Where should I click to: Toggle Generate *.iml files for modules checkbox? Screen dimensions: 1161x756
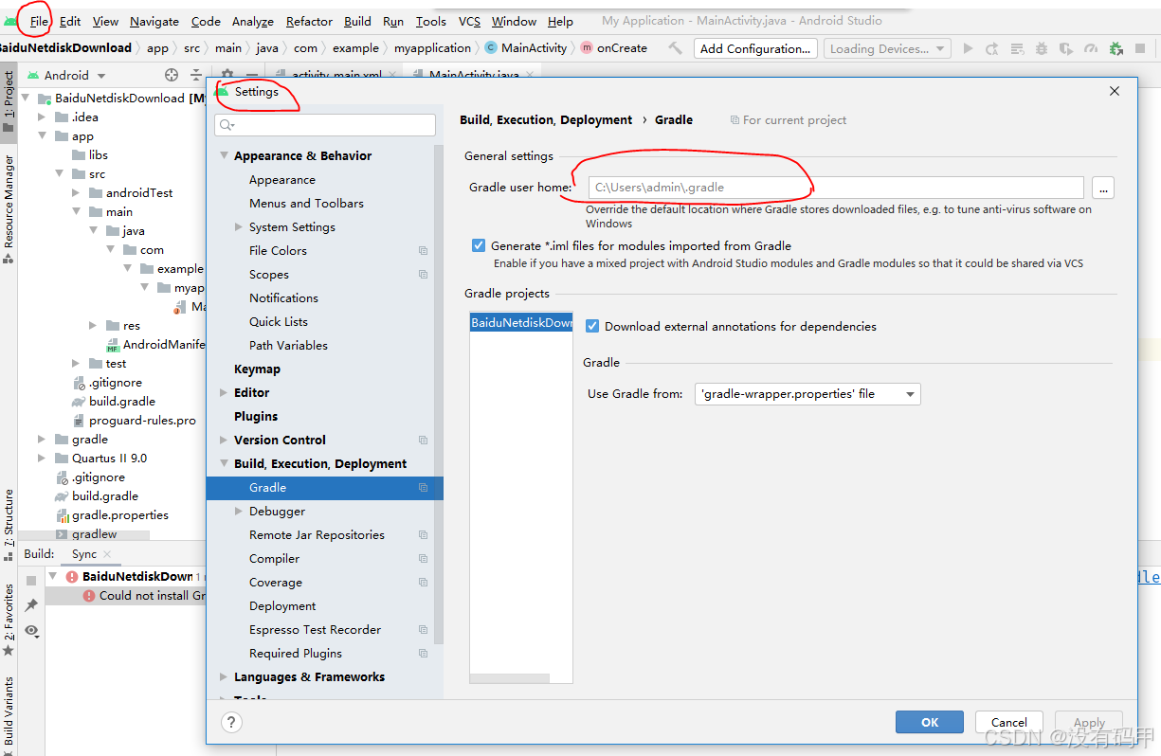[479, 245]
